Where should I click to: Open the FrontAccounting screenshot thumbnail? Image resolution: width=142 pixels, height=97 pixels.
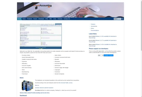pos(41,36)
